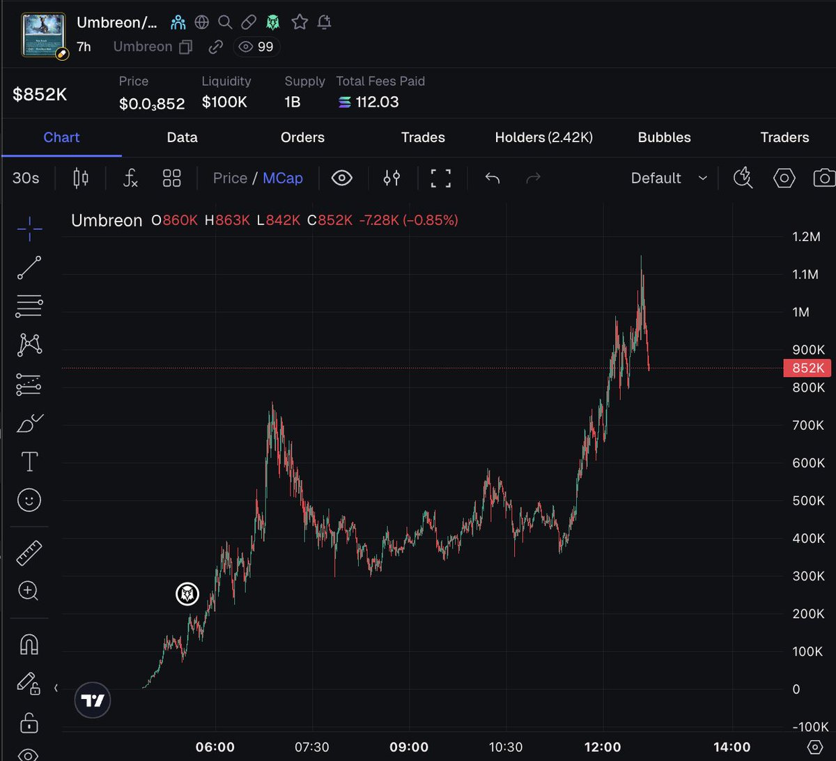836x761 pixels.
Task: Switch chart display to MCap
Action: pyautogui.click(x=282, y=178)
